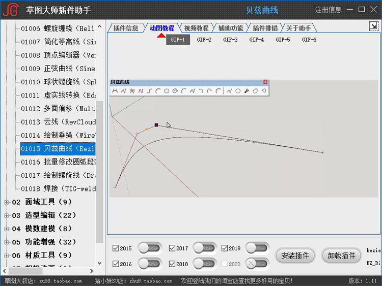382x286 pixels.
Task: Click the horizontal scrollbar left arrow
Action: tap(5, 271)
